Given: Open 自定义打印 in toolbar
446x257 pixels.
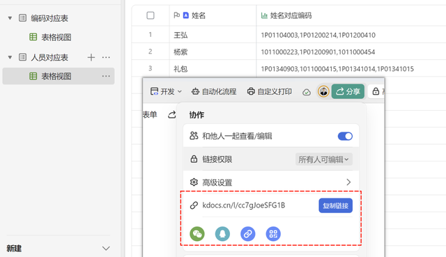Looking at the screenshot, I should click(270, 91).
